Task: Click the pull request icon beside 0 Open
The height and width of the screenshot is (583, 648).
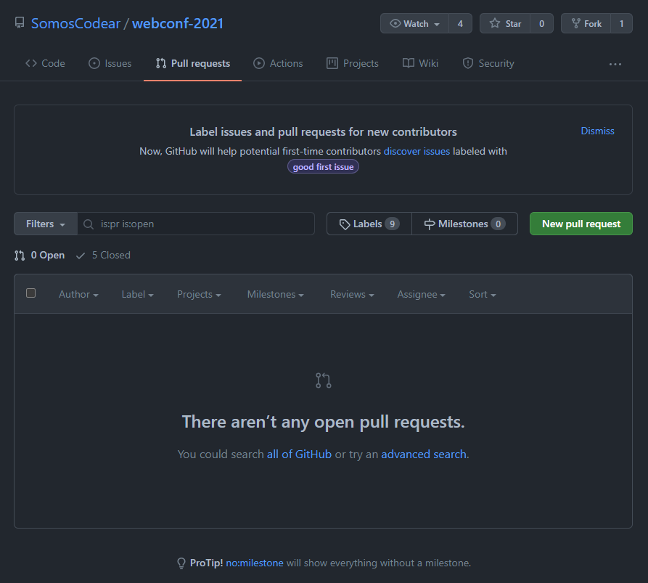Action: click(x=20, y=256)
